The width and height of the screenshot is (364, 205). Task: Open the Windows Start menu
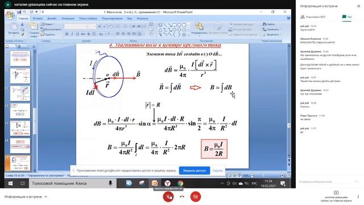[x=10, y=183]
